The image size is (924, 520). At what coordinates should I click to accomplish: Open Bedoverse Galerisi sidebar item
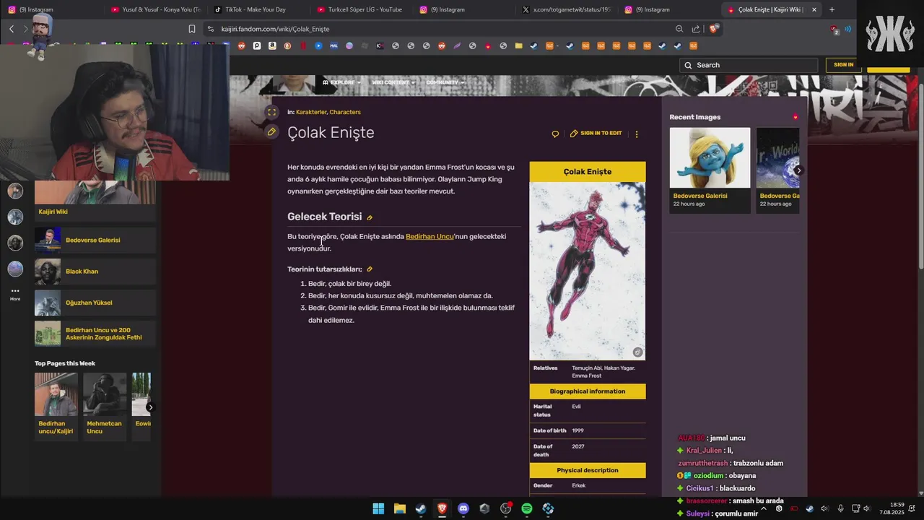click(95, 240)
